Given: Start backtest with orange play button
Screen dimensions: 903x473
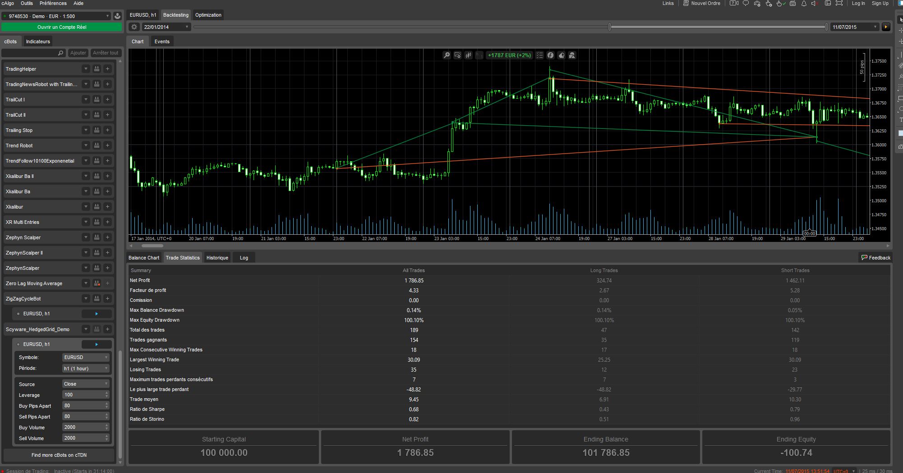Looking at the screenshot, I should (x=886, y=27).
